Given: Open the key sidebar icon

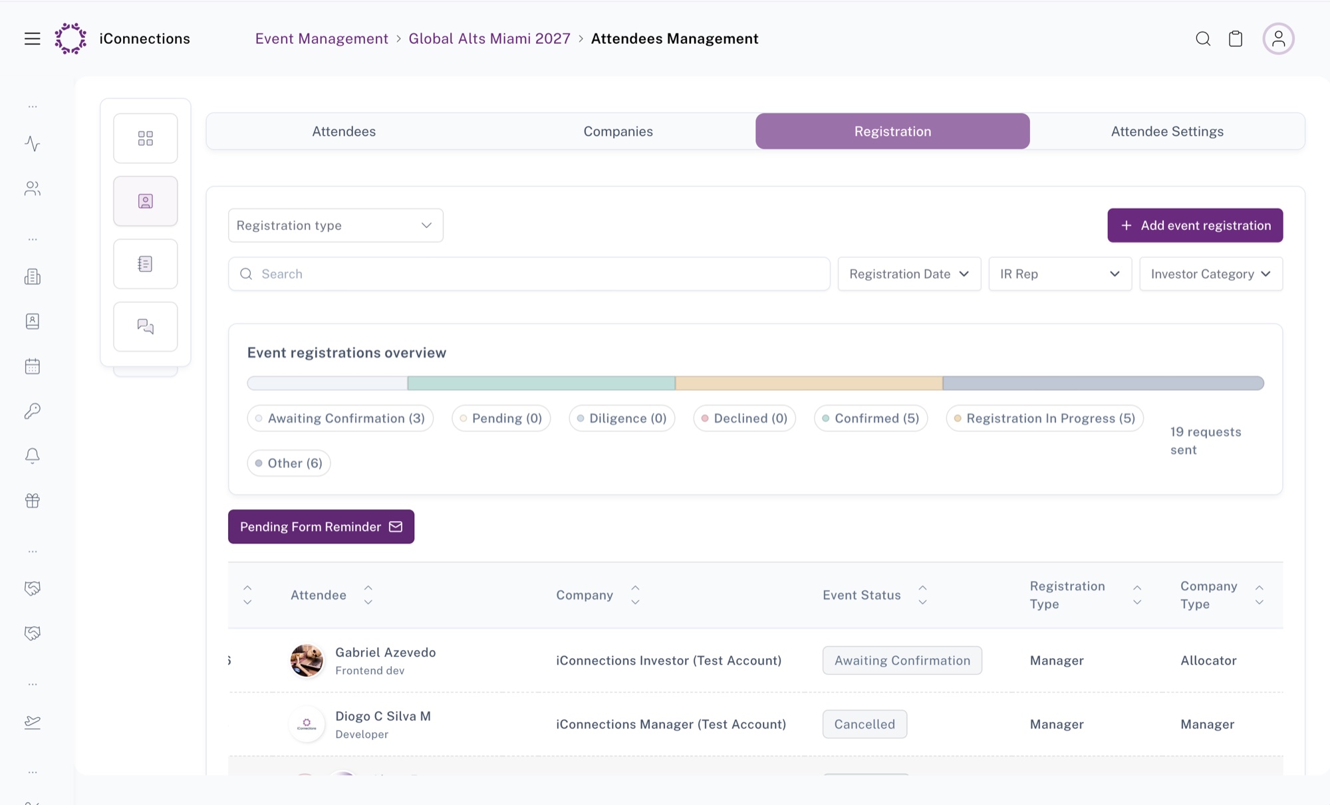Looking at the screenshot, I should tap(33, 411).
